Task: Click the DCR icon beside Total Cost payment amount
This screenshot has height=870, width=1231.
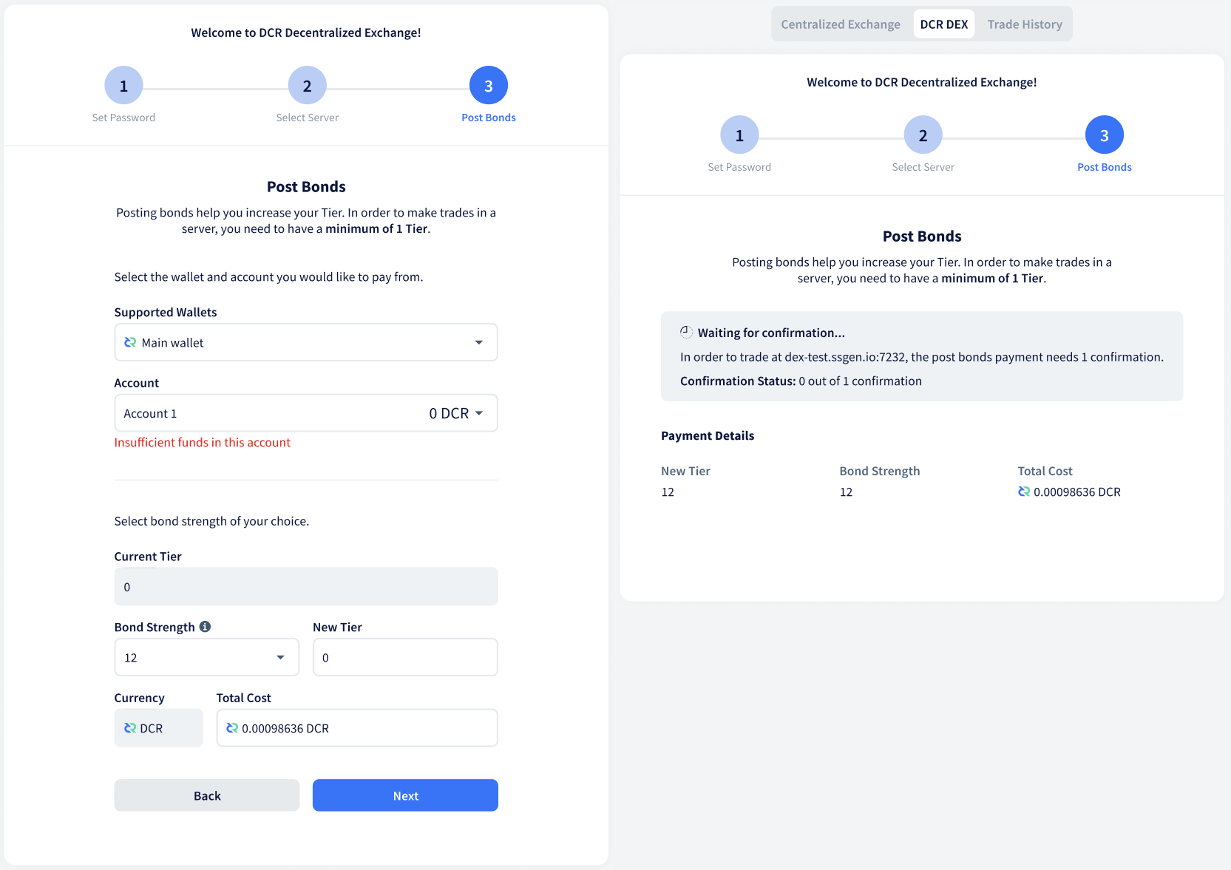Action: click(x=1025, y=492)
